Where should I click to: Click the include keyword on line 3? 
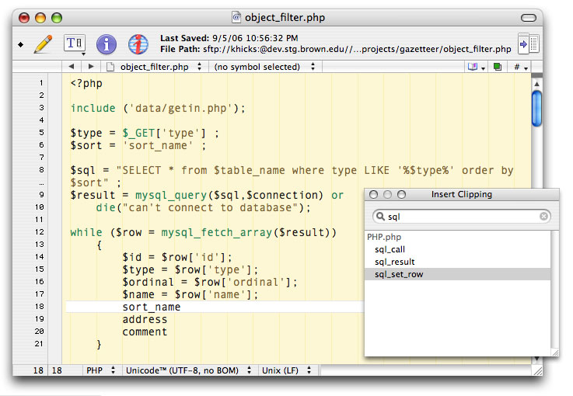93,108
